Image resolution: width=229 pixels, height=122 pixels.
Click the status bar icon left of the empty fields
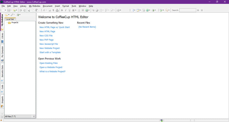pyautogui.click(x=161, y=120)
